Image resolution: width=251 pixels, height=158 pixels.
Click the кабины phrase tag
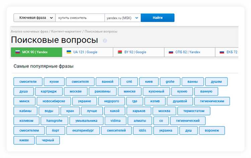(25, 111)
